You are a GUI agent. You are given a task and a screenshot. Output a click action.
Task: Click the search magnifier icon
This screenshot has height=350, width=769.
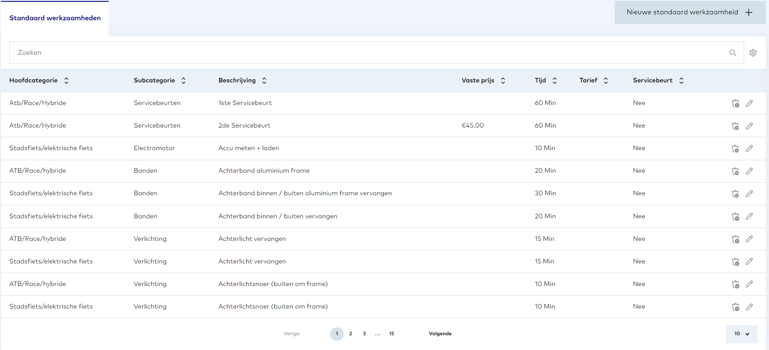click(x=733, y=53)
